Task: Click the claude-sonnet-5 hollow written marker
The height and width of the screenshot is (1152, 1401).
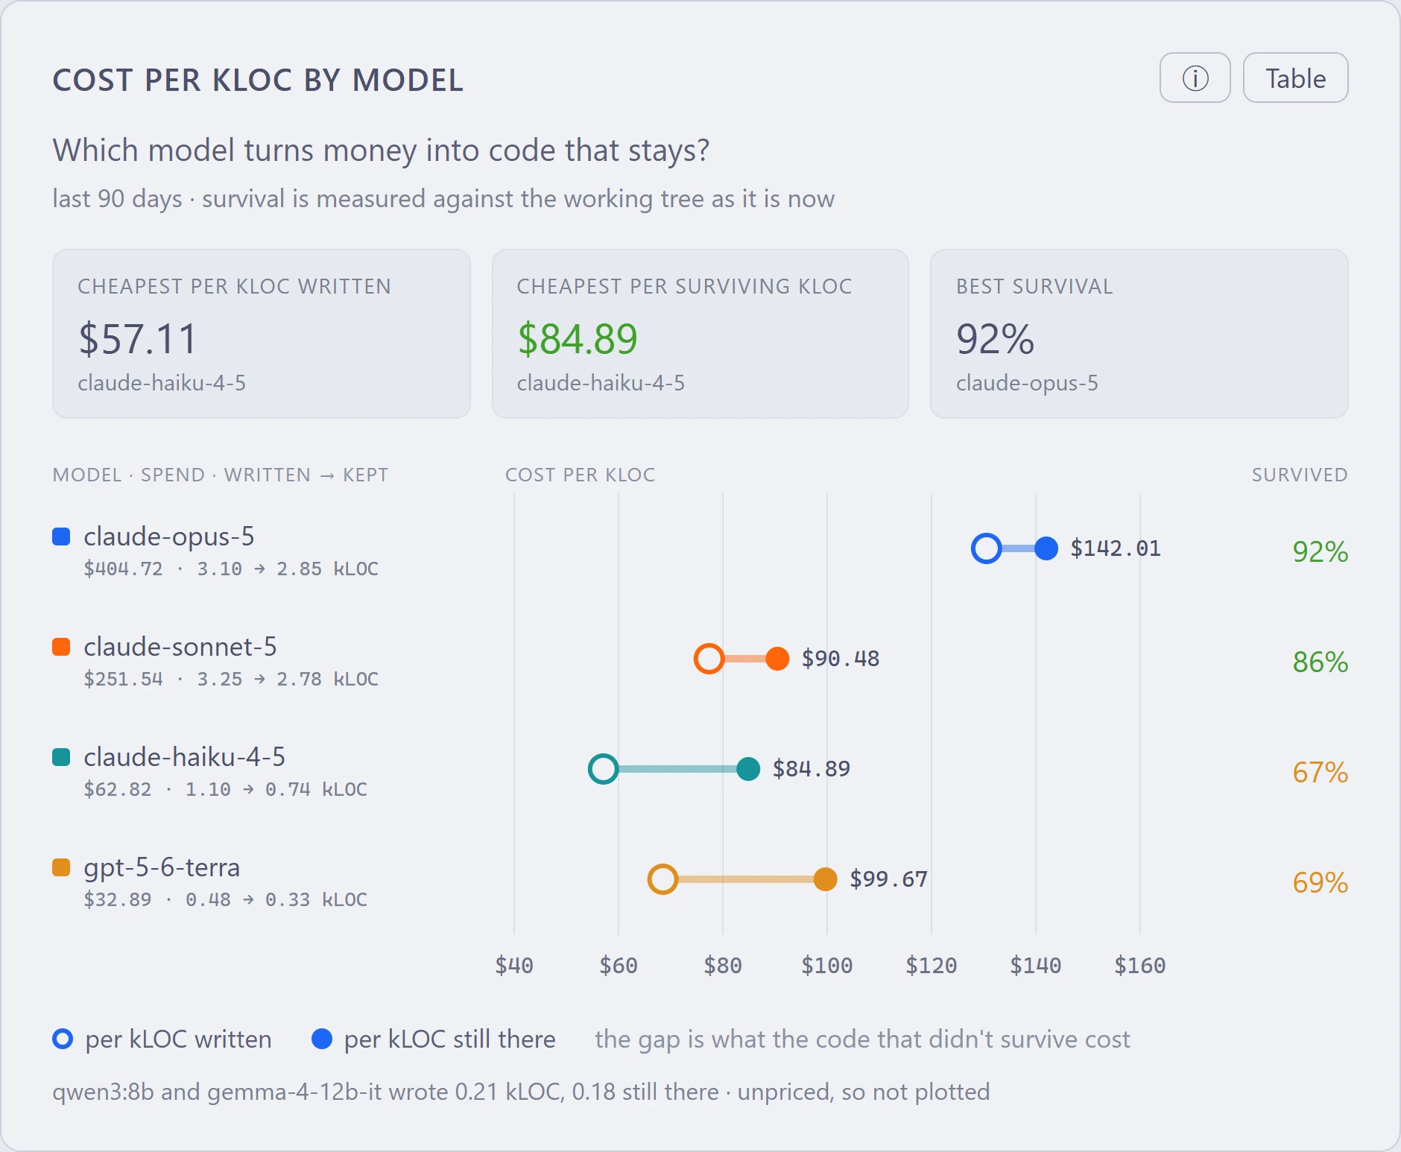Action: [709, 659]
